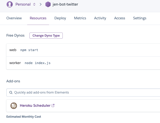Image resolution: width=160 pixels, height=123 pixels.
Task: Switch to the Overview tab
Action: click(14, 18)
